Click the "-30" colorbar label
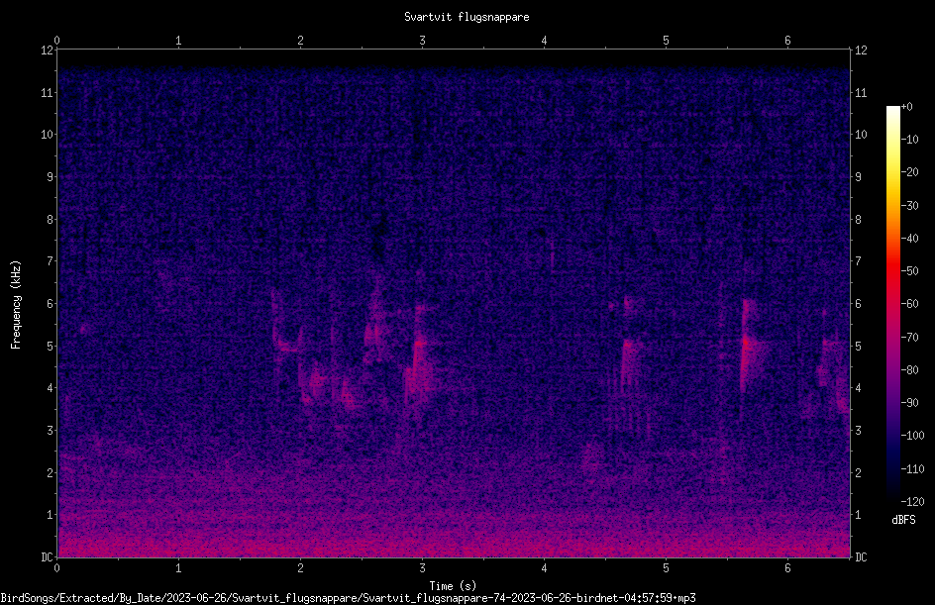This screenshot has width=935, height=605. pos(910,206)
